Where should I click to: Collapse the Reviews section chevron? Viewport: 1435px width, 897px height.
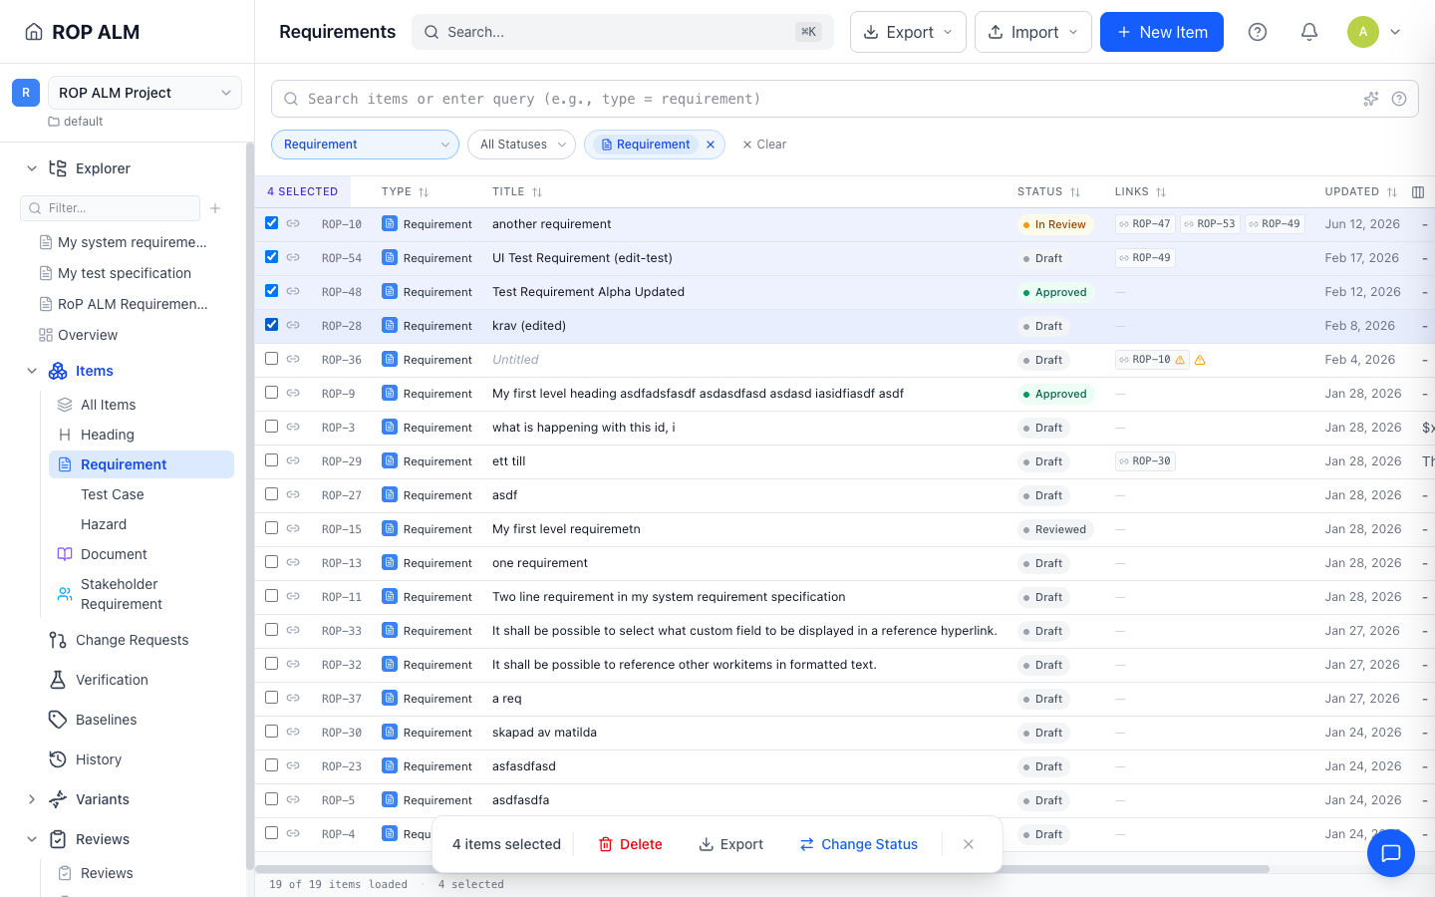point(32,839)
